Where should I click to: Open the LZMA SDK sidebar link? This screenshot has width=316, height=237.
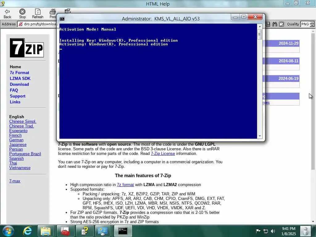(x=20, y=78)
